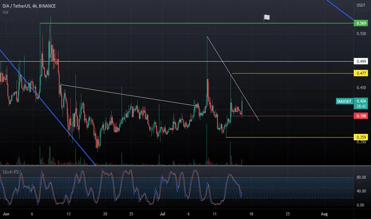This screenshot has height=219, width=371.
Task: Select the yellow 0.477 price label
Action: [361, 73]
